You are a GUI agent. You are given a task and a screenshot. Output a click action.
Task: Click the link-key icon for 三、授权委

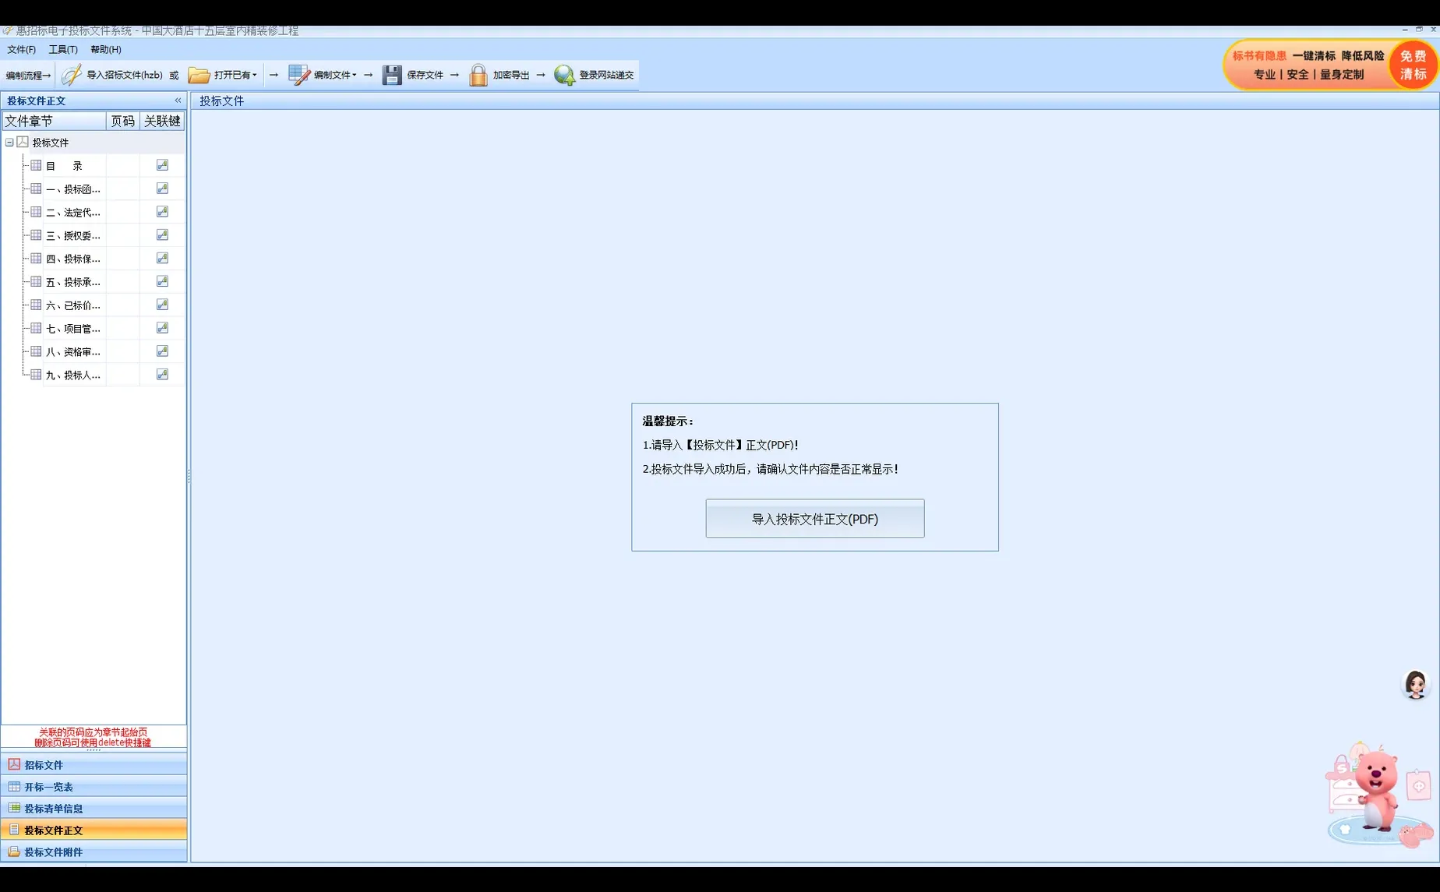(162, 235)
